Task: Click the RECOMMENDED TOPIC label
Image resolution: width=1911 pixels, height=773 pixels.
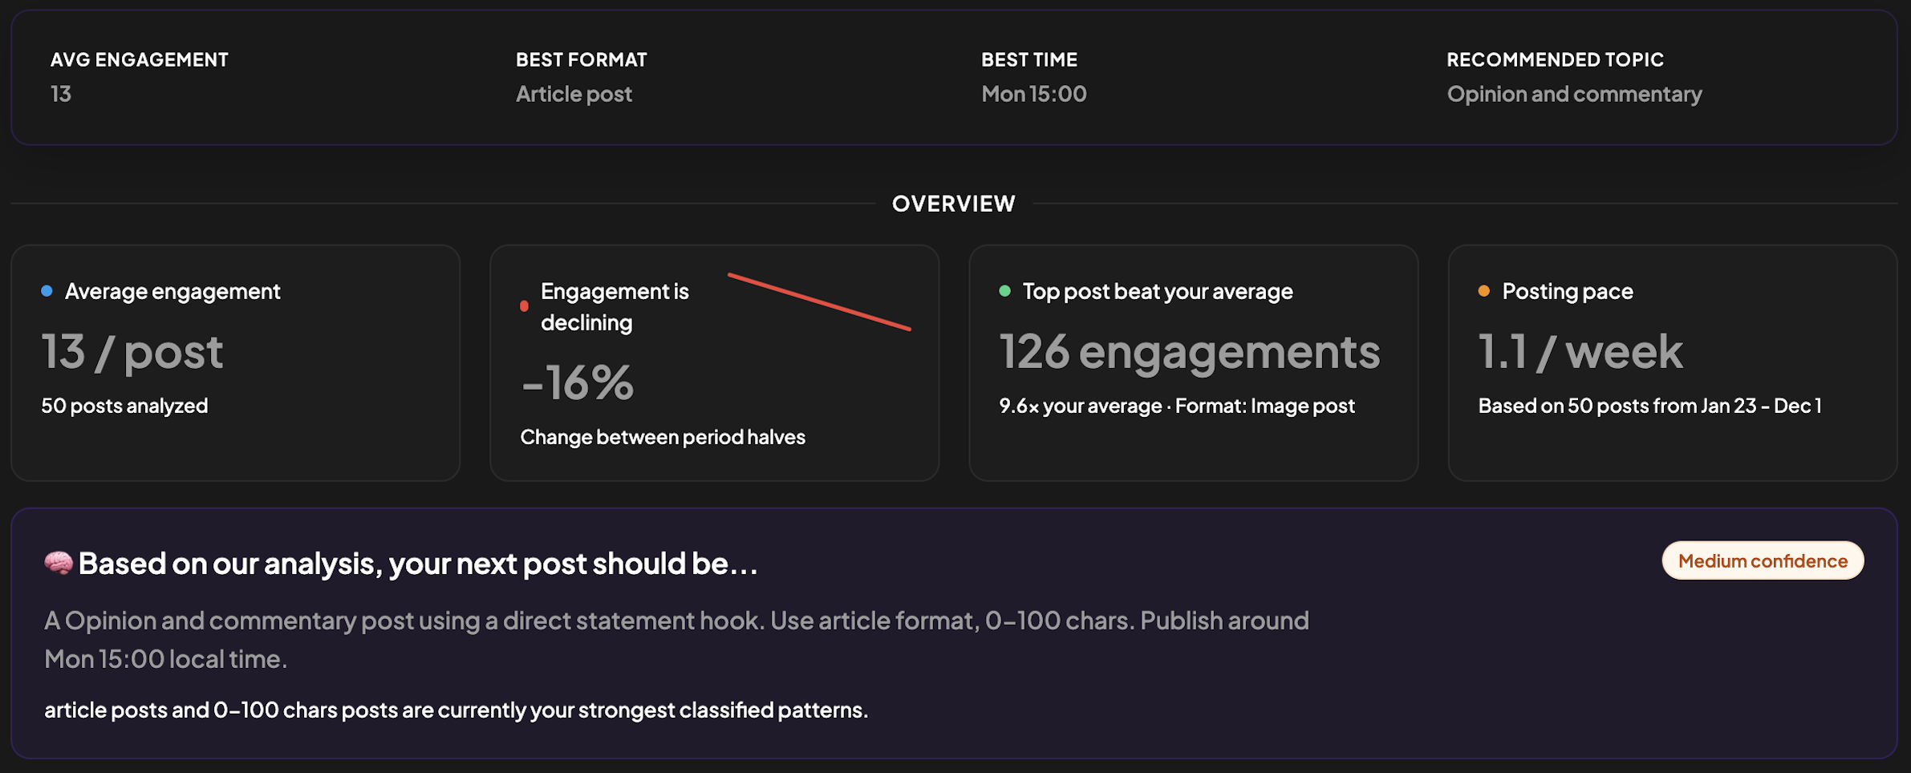Action: 1555,59
